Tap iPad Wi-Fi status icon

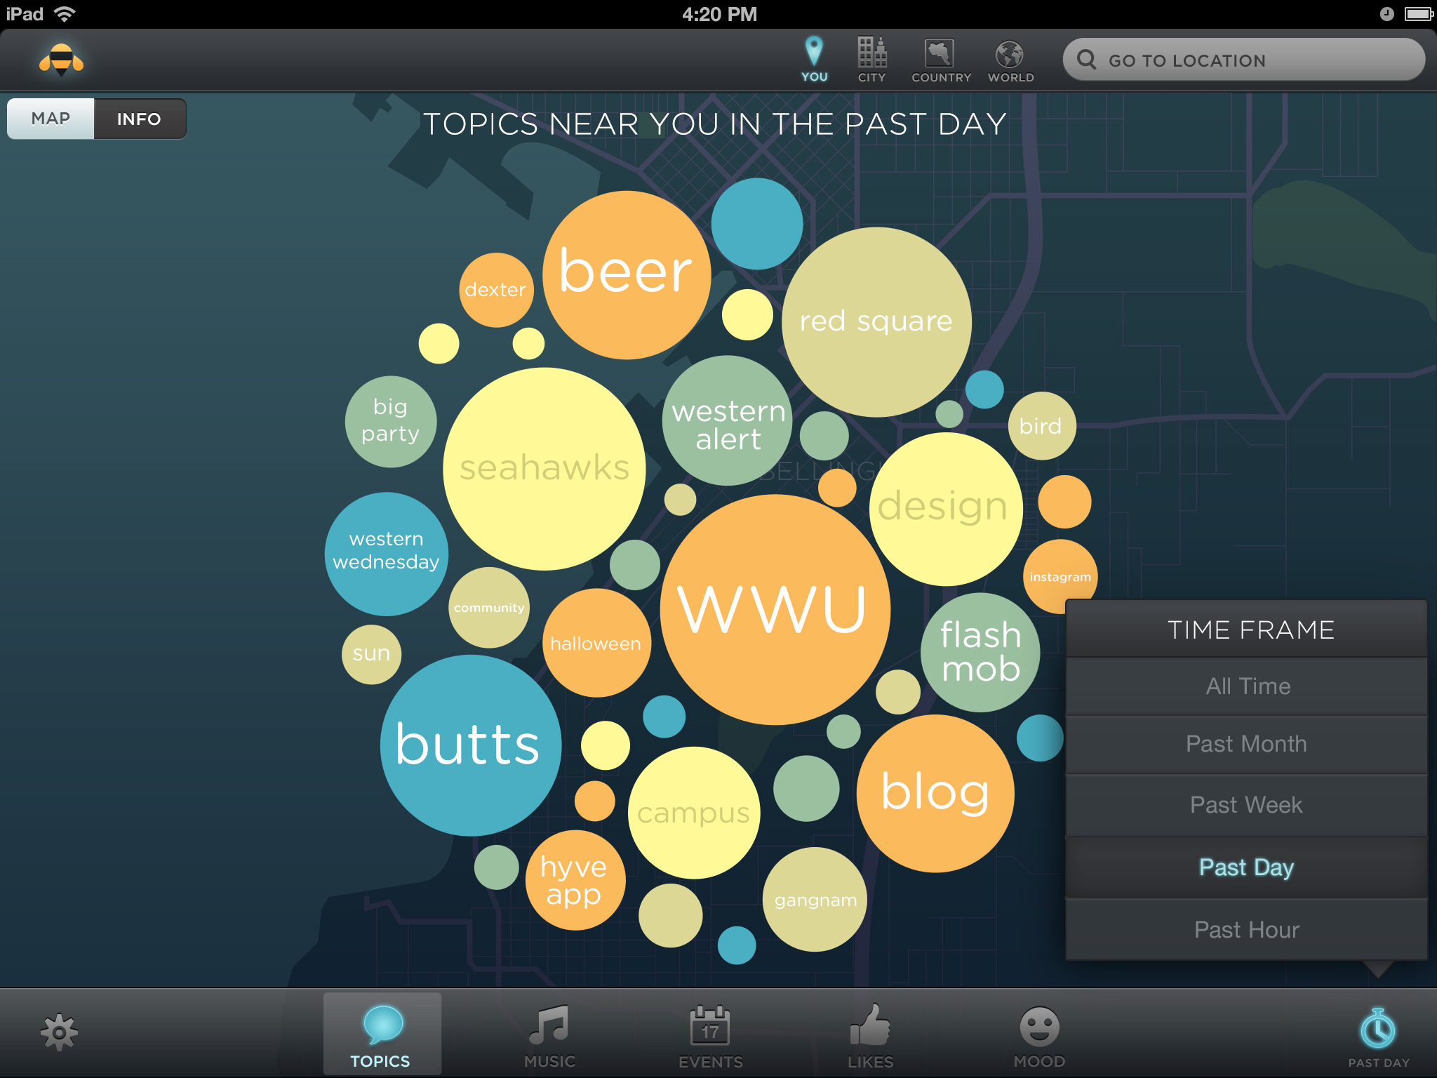pyautogui.click(x=65, y=14)
